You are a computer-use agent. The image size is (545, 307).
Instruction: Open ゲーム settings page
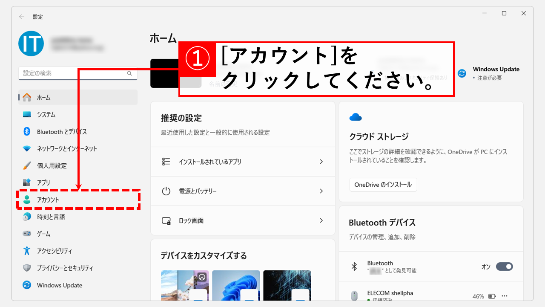point(78,234)
